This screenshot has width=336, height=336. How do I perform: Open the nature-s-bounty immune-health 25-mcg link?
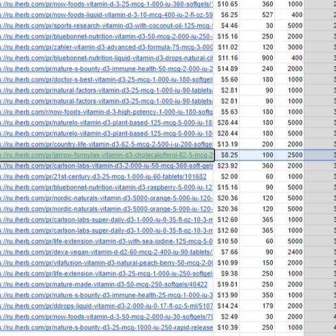[x=106, y=295]
